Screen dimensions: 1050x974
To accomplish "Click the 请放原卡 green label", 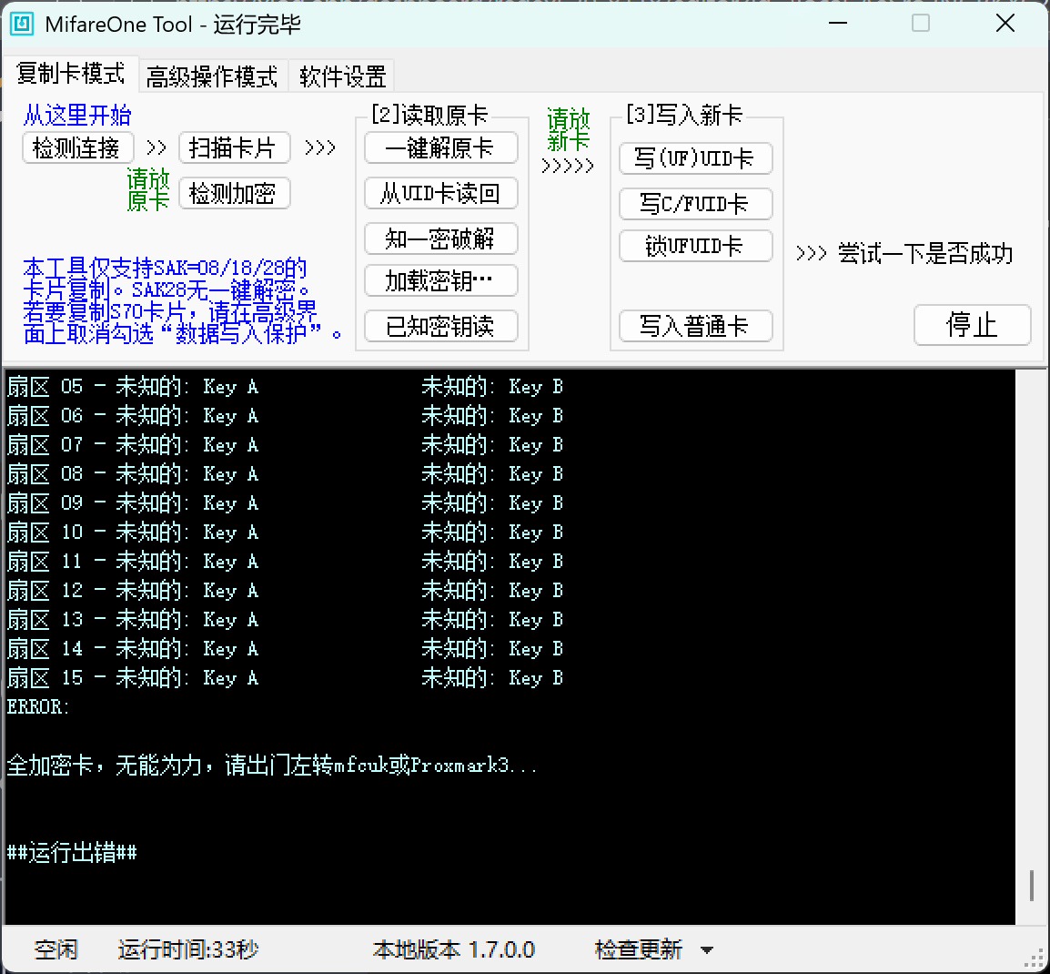I will [x=148, y=189].
